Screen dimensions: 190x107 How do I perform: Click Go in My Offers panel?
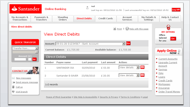tap(173, 39)
